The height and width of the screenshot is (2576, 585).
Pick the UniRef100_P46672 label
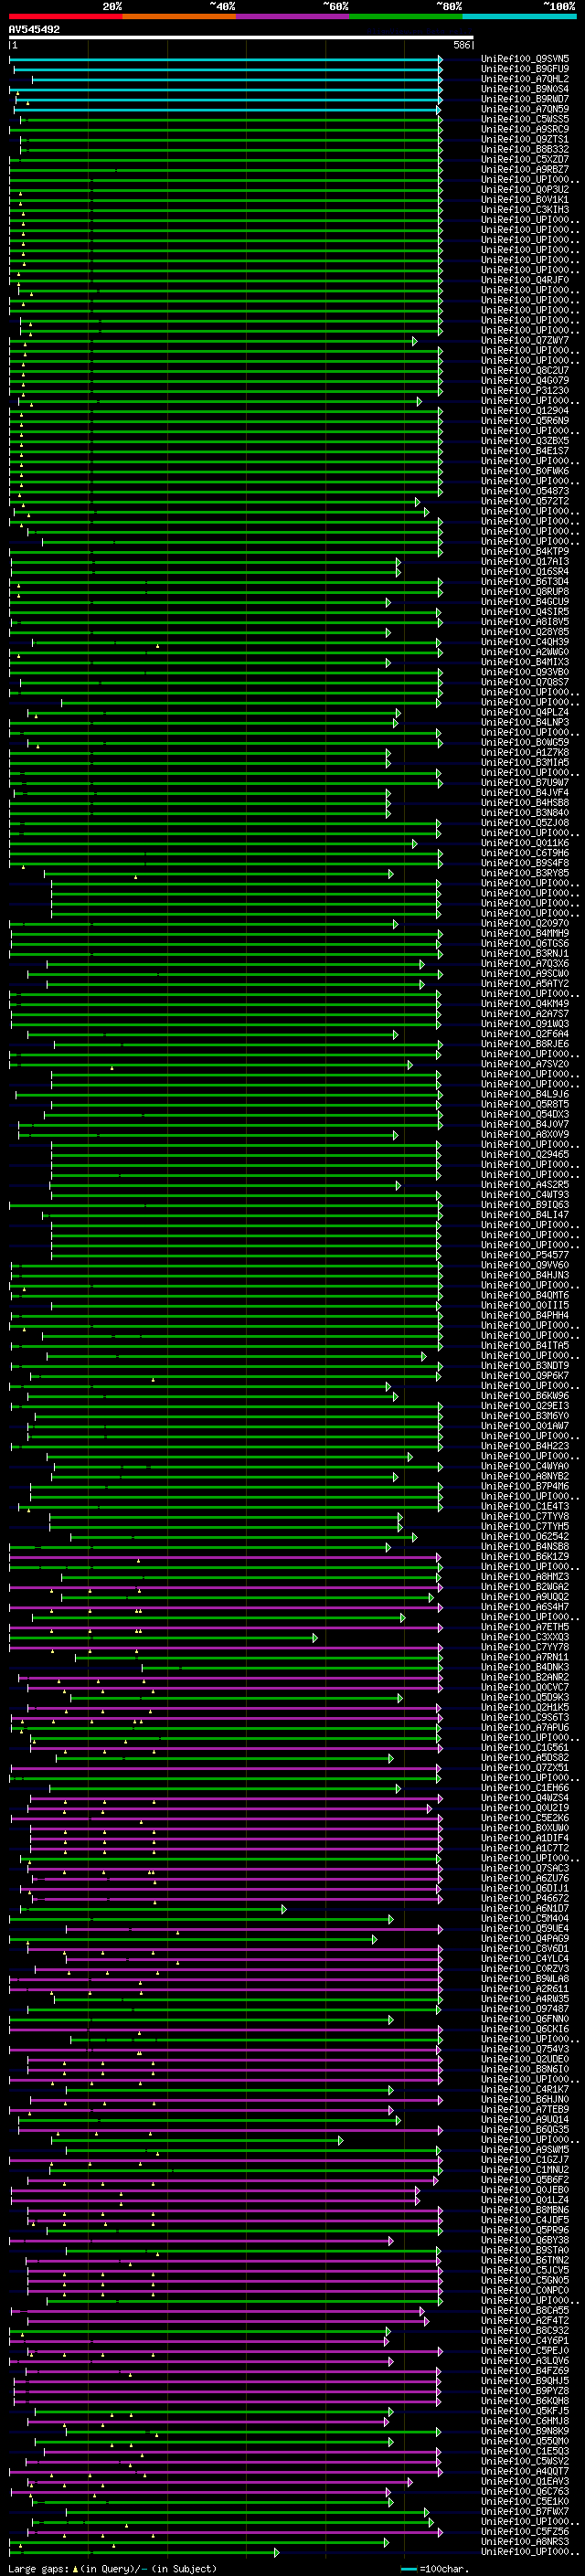click(x=525, y=1898)
